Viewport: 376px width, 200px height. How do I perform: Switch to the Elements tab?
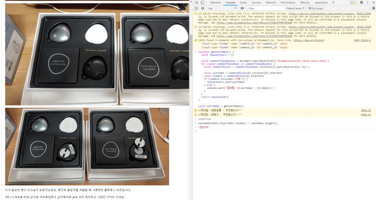click(x=215, y=2)
